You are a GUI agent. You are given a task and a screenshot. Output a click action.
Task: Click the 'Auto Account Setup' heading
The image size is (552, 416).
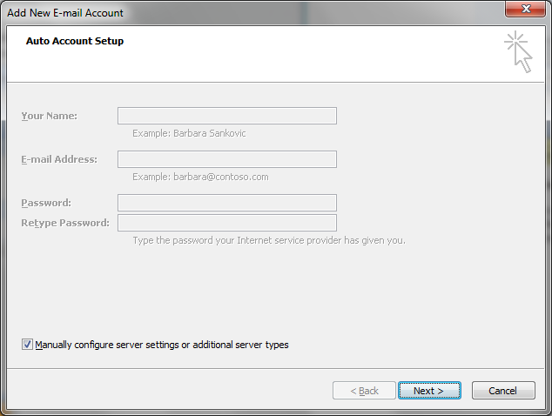coord(75,41)
